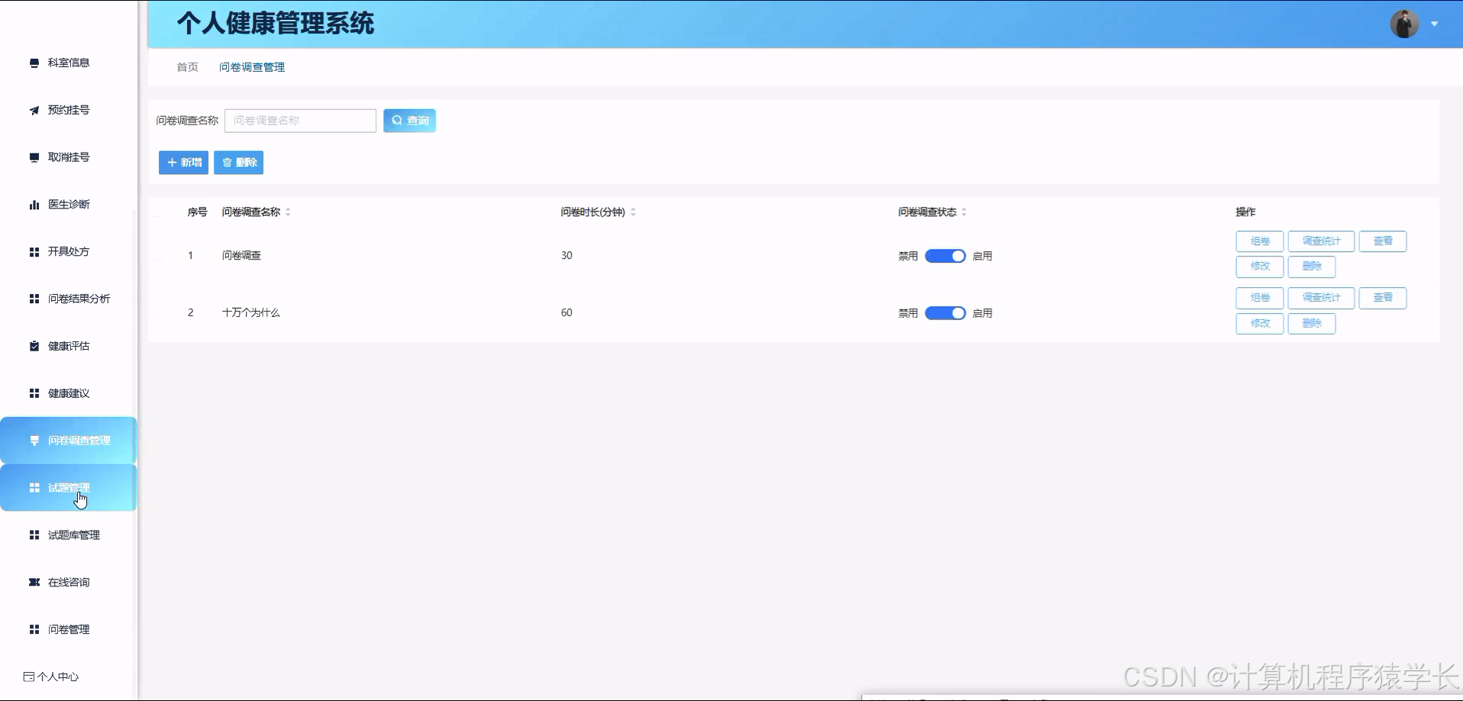
Task: Click 调查统计 for 问卷调查 row
Action: click(x=1321, y=241)
